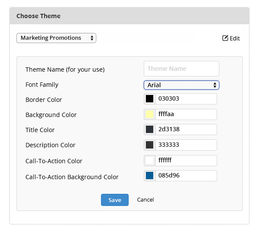Click the Edit pencil icon
259x234 pixels.
click(x=225, y=38)
